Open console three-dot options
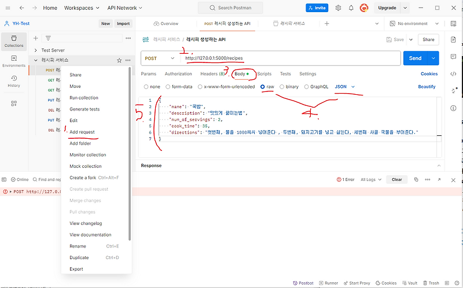Image resolution: width=463 pixels, height=288 pixels. (428, 179)
